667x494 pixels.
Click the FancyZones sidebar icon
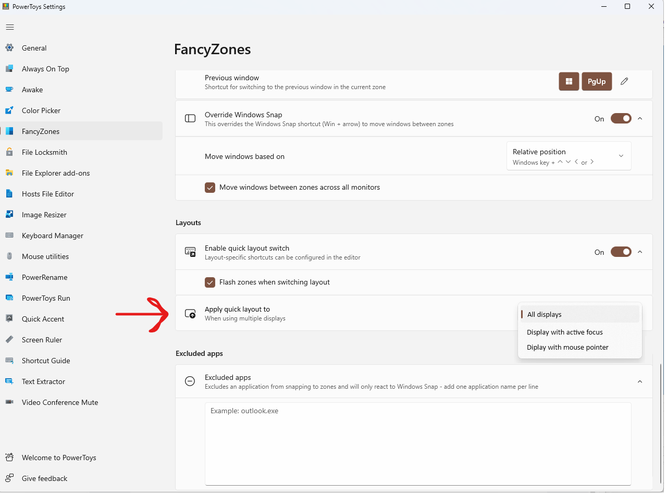pos(9,131)
